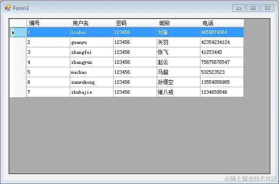Select all via the grid's top-left header cell
Viewport: 279px width, 184px height.
(18, 23)
